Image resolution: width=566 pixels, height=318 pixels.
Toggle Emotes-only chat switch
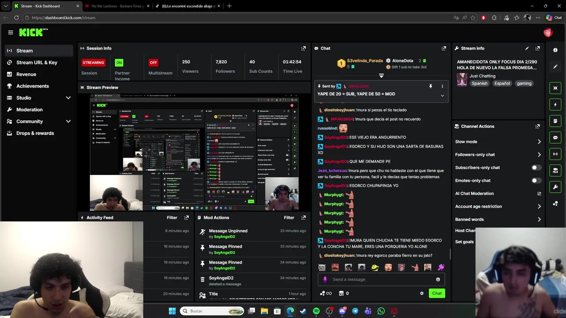tap(536, 180)
